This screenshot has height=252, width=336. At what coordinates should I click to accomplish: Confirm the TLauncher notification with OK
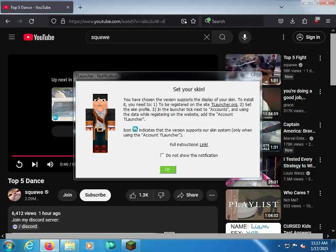[168, 170]
